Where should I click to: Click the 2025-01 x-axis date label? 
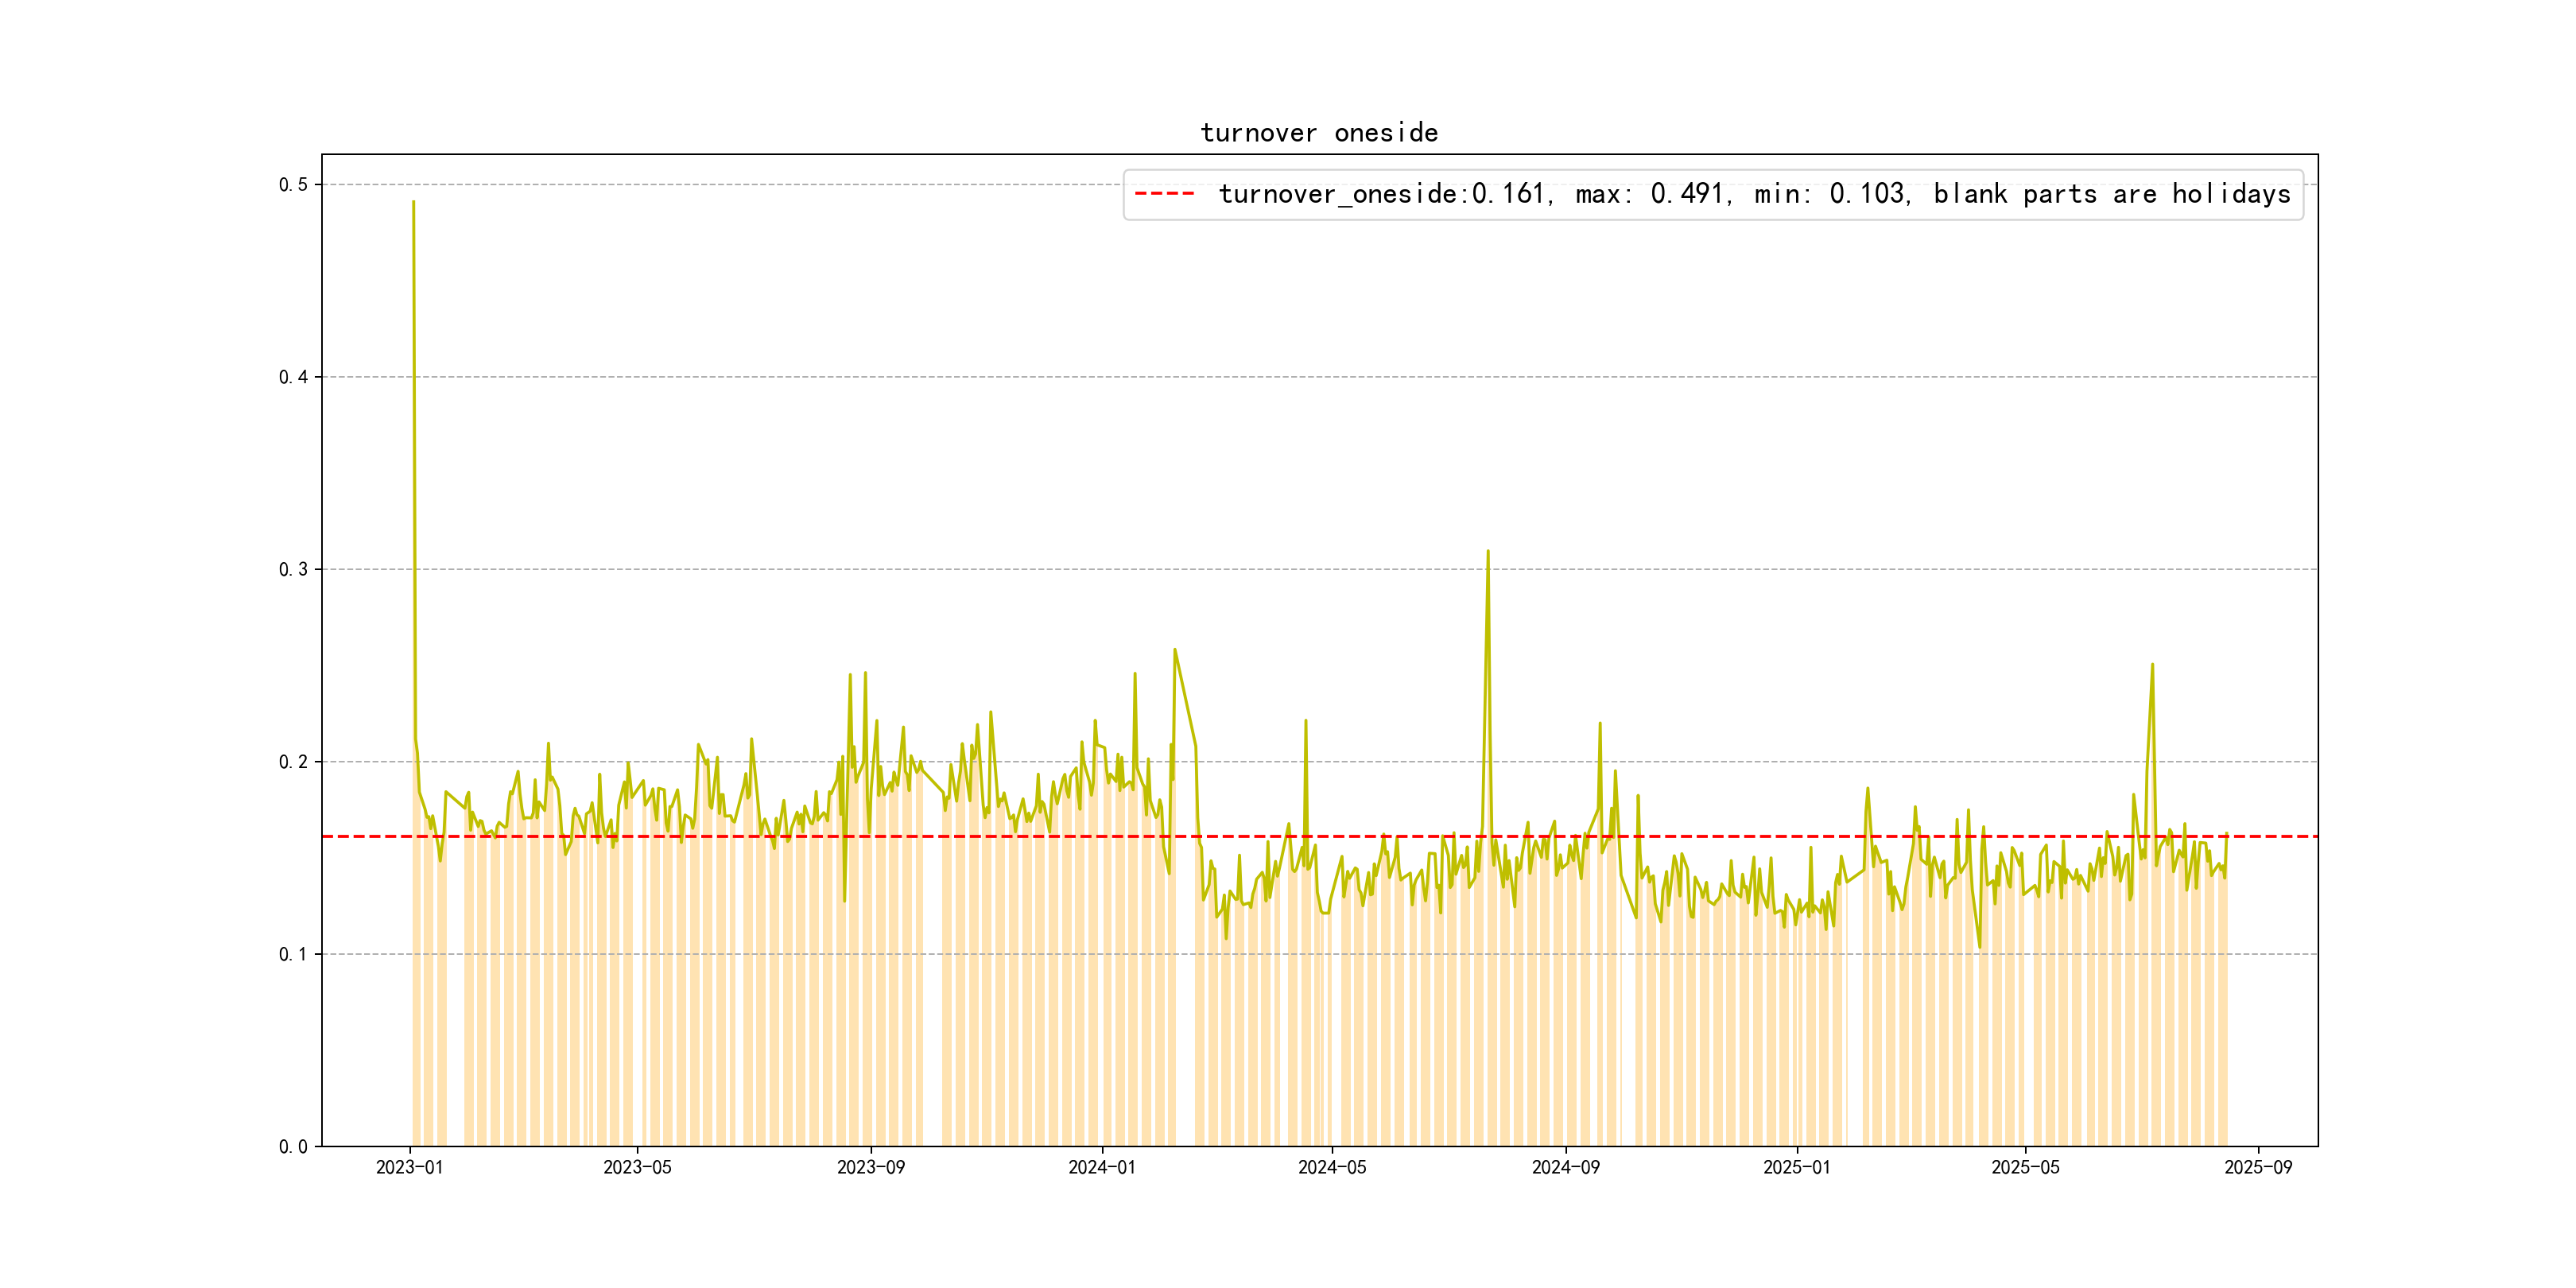click(1797, 1168)
